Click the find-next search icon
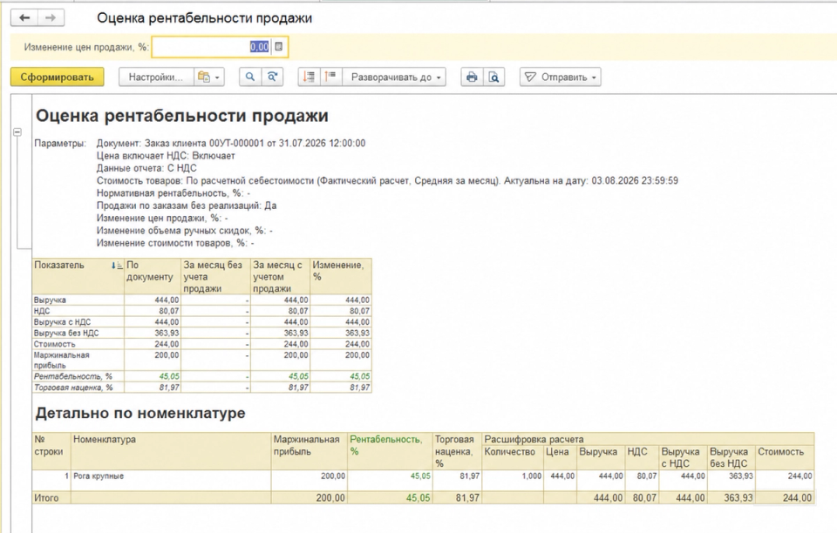837x533 pixels. tap(272, 78)
